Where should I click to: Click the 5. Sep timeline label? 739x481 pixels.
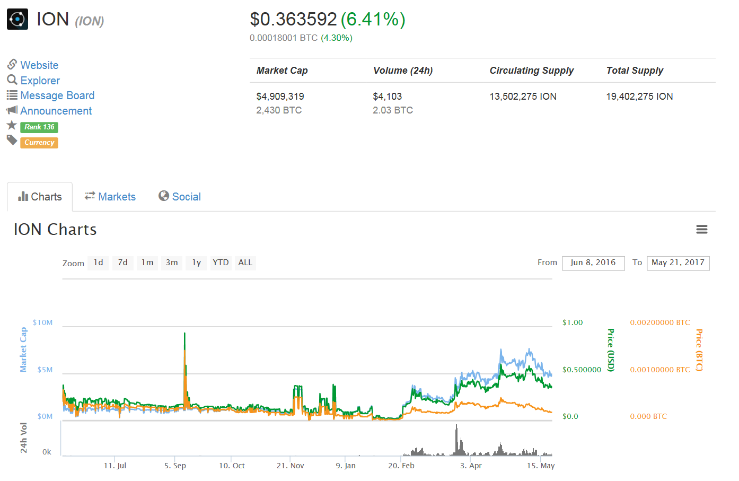tap(175, 466)
